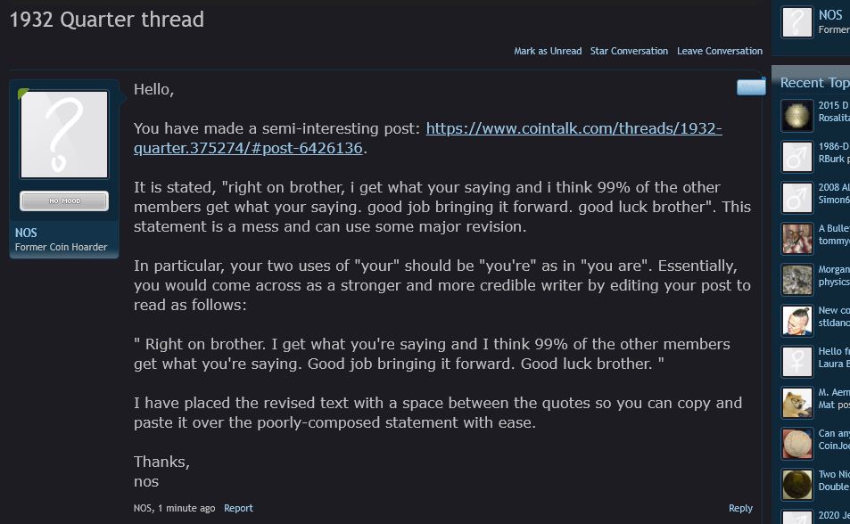The width and height of the screenshot is (850, 524).
Task: Click the Hello Laura female-symbol avatar
Action: coord(796,362)
